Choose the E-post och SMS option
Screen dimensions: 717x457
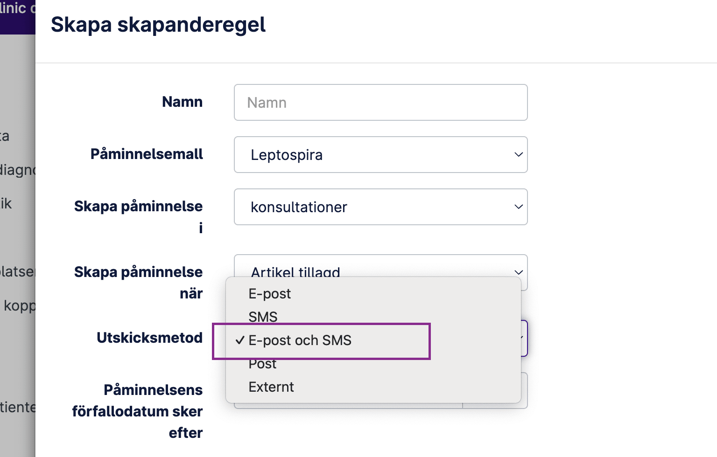pyautogui.click(x=300, y=340)
